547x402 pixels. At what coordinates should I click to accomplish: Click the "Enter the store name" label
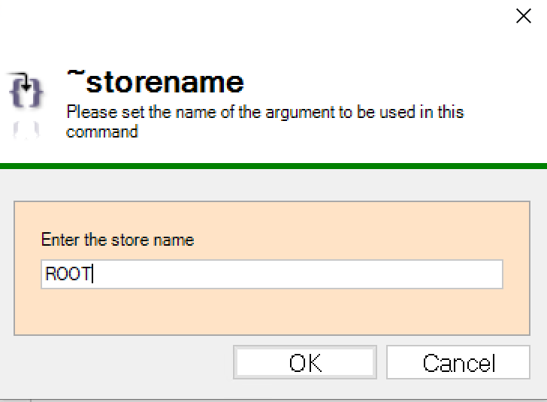117,240
